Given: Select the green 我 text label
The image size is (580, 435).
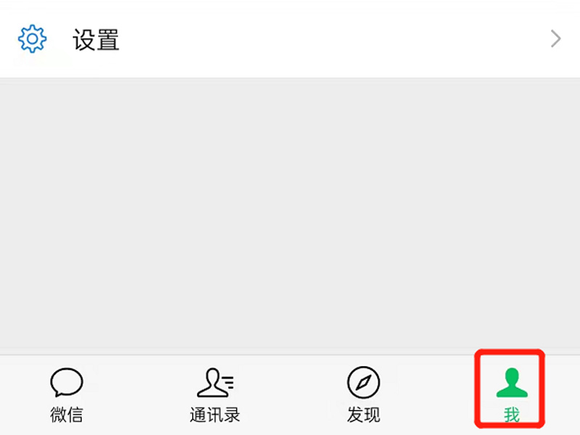Looking at the screenshot, I should [512, 415].
